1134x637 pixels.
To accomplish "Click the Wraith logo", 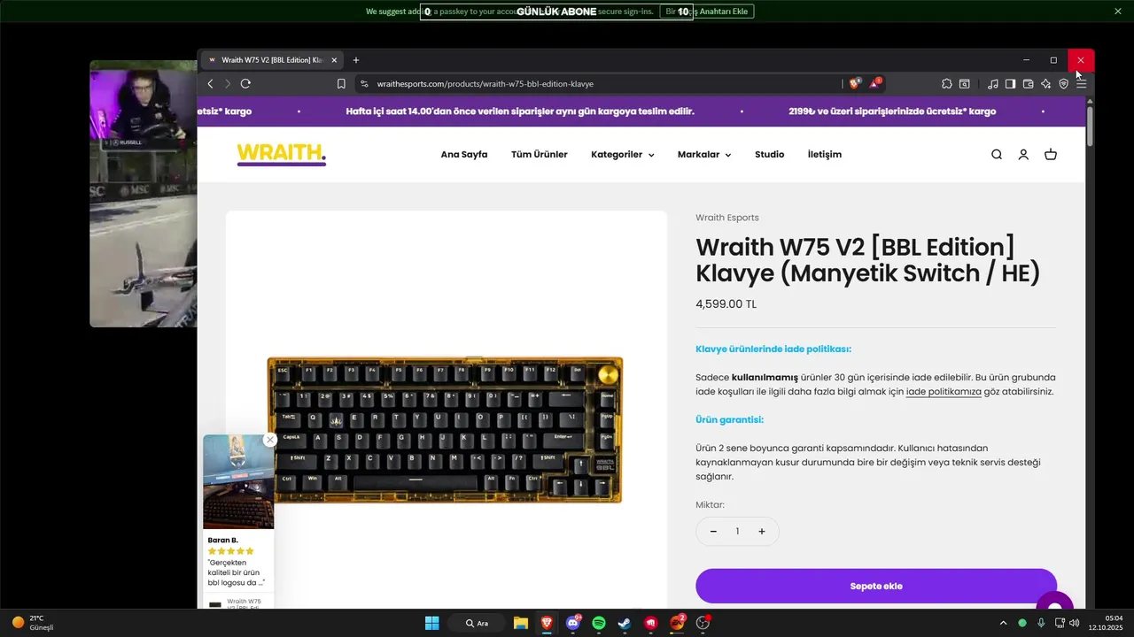I will [282, 154].
